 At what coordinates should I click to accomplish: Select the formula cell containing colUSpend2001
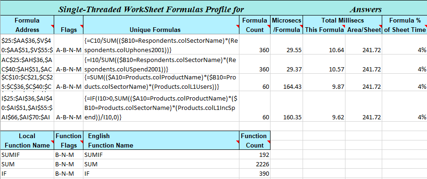pos(161,64)
